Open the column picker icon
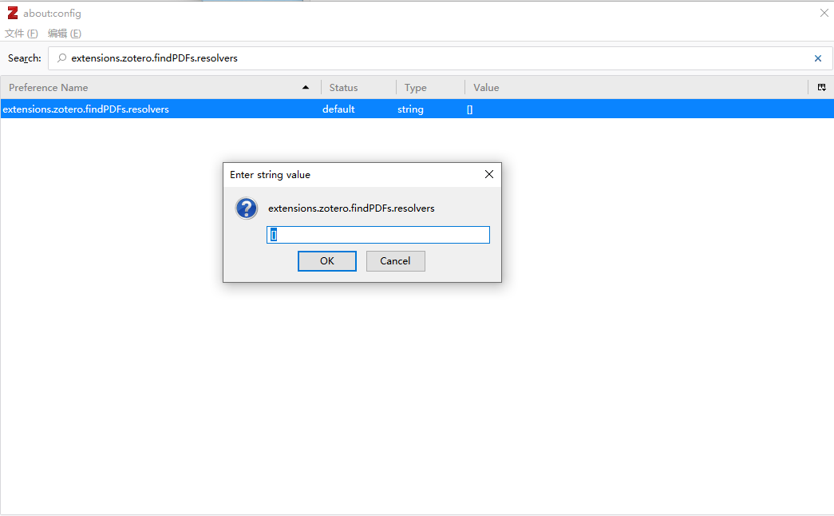 (x=821, y=87)
